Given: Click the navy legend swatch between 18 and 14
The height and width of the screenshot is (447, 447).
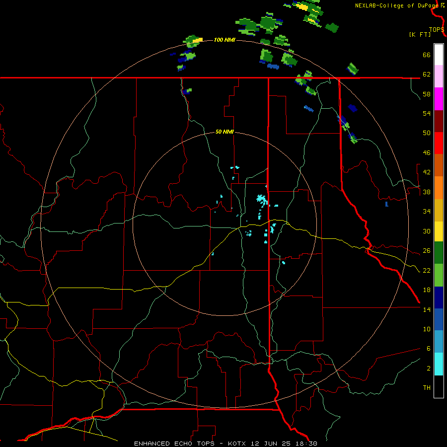Looking at the screenshot, I should click(439, 298).
